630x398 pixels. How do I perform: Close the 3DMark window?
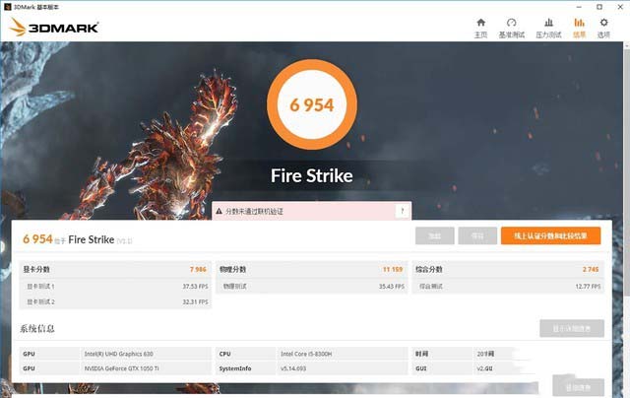pos(620,7)
